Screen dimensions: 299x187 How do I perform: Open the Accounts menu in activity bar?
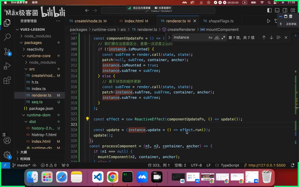[x=7, y=141]
